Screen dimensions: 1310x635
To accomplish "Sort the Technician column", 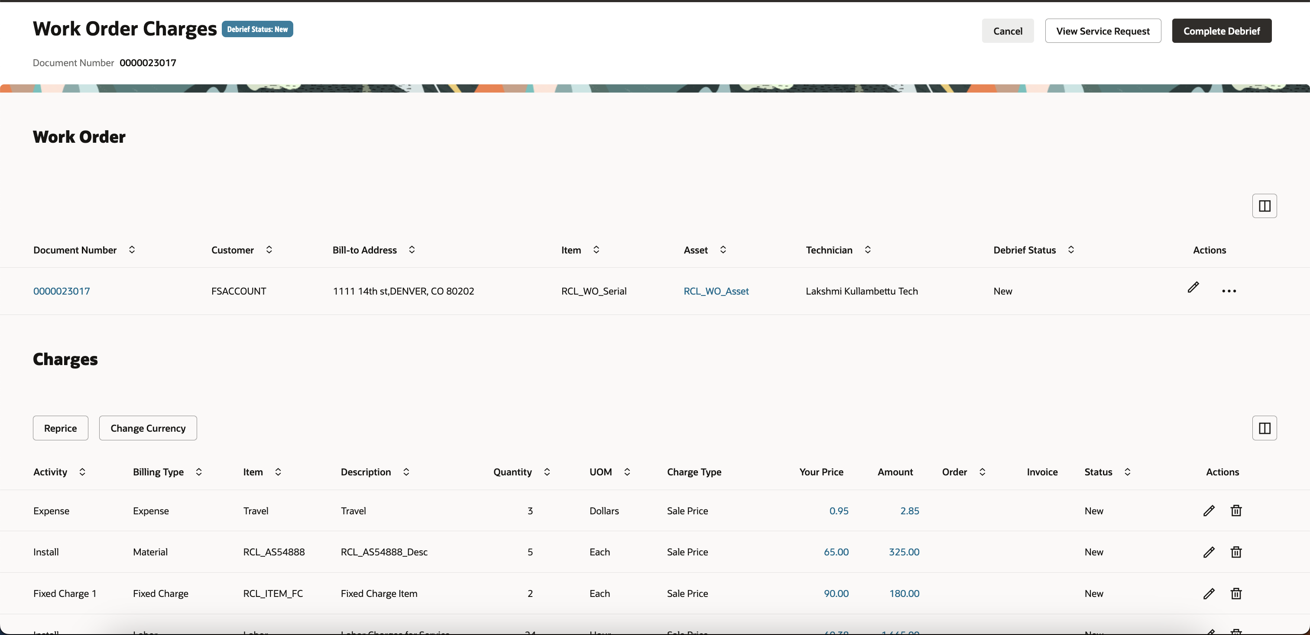I will [x=868, y=250].
